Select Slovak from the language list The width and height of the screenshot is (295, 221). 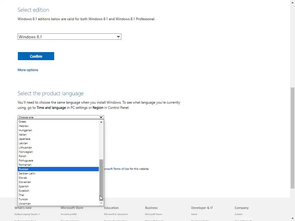point(58,178)
